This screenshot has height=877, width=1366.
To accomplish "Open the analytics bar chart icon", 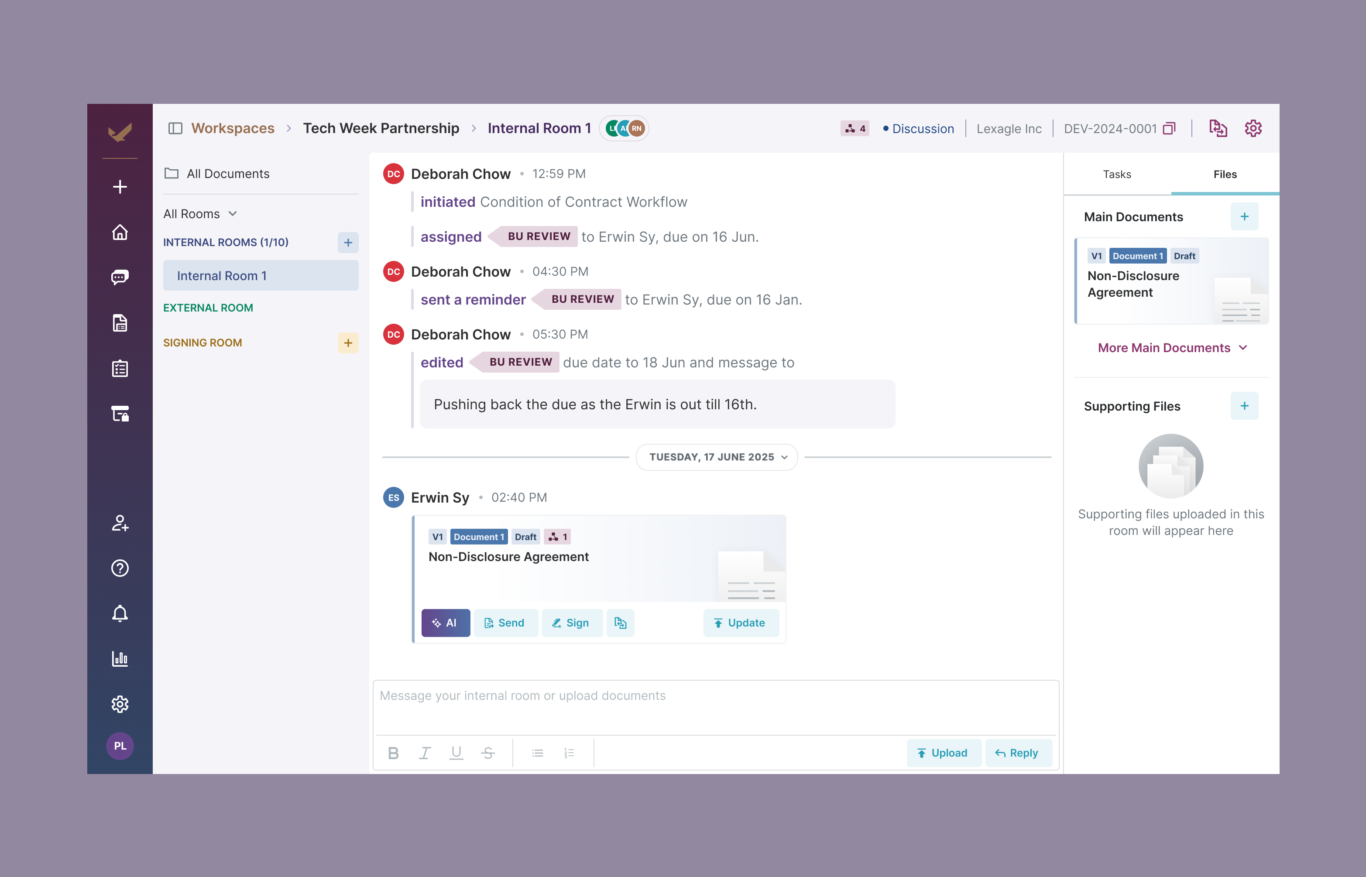I will coord(120,659).
